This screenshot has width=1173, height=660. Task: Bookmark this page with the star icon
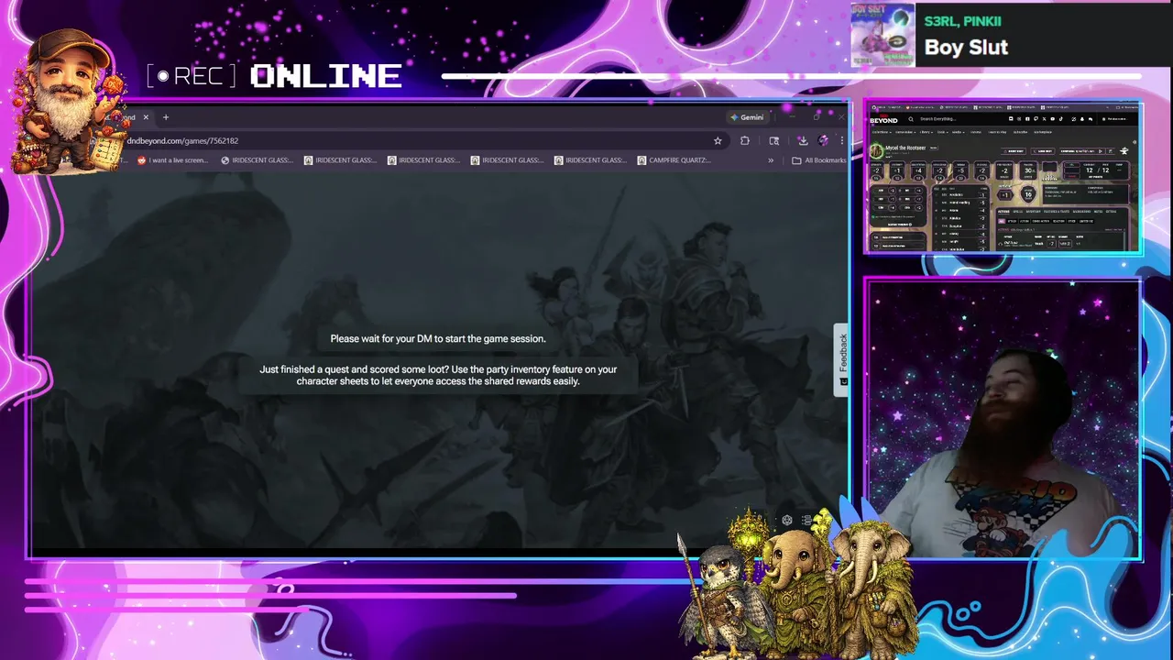pyautogui.click(x=718, y=140)
